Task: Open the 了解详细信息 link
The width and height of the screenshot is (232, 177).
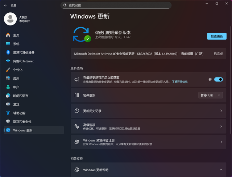Action: 180,82
